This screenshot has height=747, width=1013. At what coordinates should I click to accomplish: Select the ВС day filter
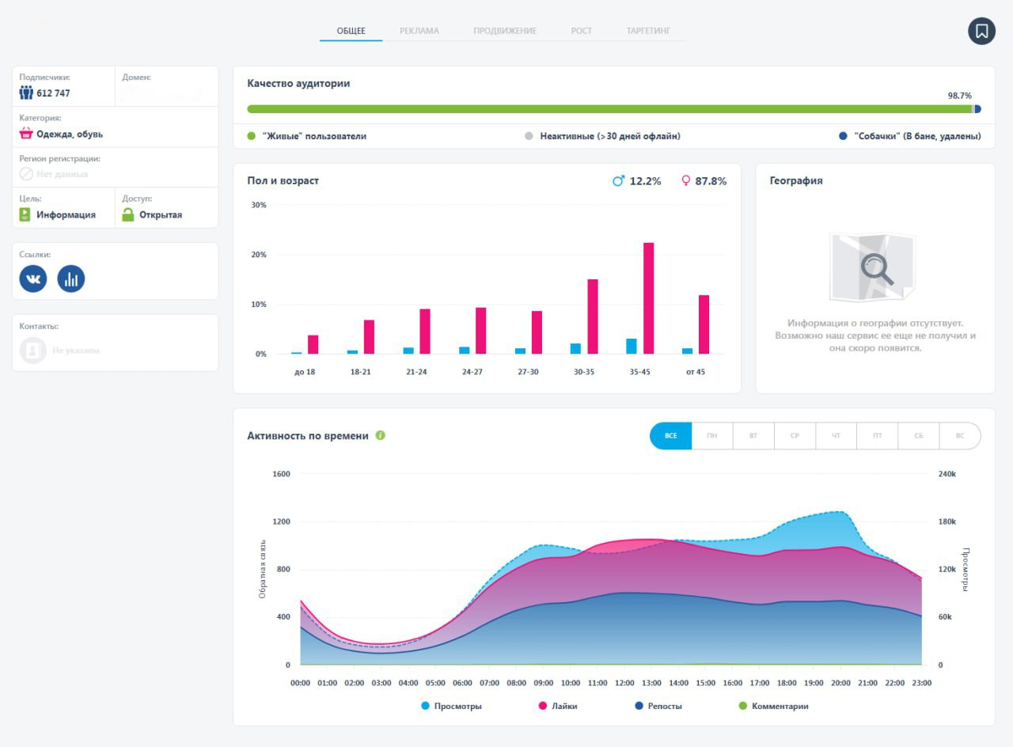960,436
